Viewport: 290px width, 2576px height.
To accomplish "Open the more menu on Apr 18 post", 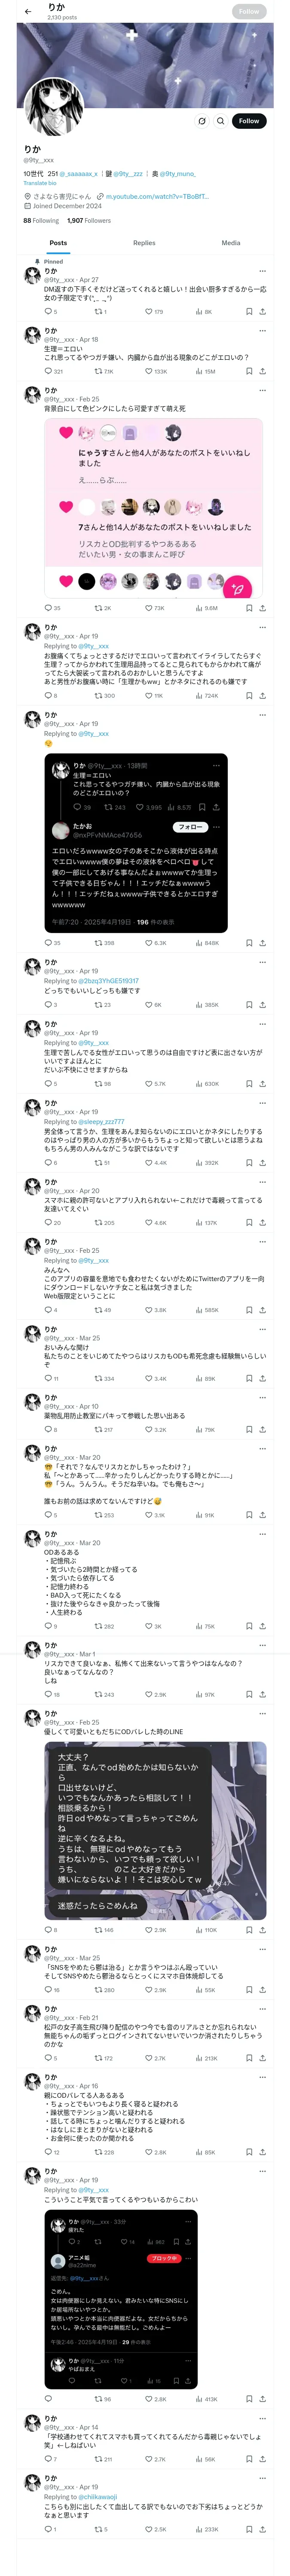I will (262, 331).
